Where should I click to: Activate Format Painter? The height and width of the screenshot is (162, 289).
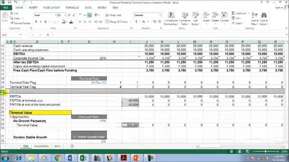[20, 23]
